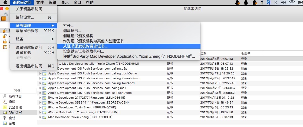The height and width of the screenshot is (127, 303).
Task: Expand com.baing.mall certificate row
Action: (x=40, y=88)
